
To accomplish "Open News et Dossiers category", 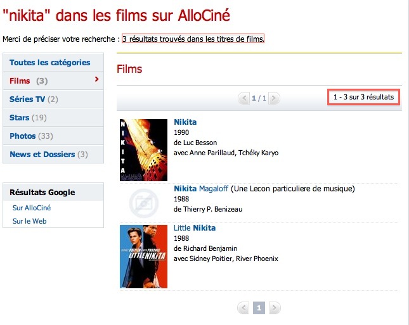I will 42,155.
